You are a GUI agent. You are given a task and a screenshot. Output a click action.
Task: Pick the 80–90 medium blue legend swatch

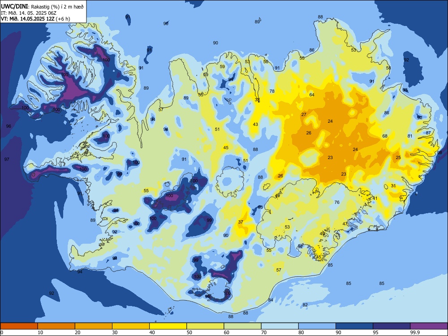[317, 326]
